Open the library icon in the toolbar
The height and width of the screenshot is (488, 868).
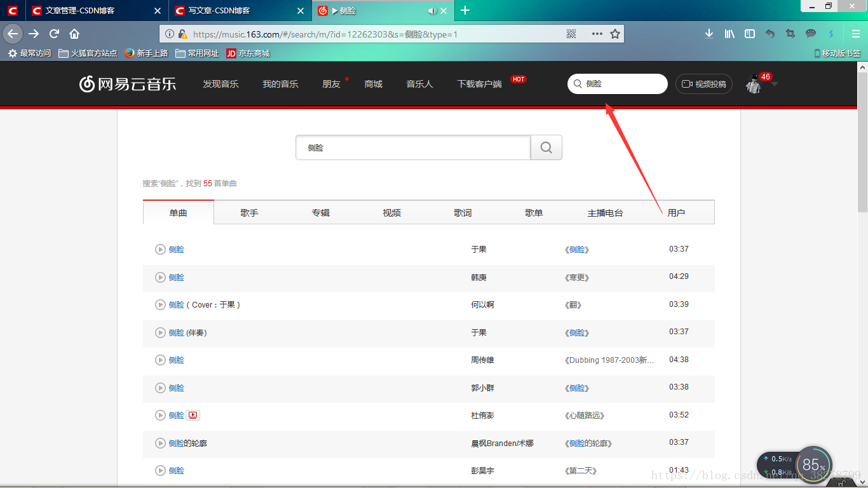pos(729,34)
